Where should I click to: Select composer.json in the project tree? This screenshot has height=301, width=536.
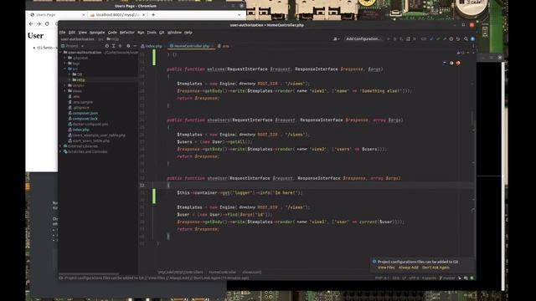tap(83, 113)
